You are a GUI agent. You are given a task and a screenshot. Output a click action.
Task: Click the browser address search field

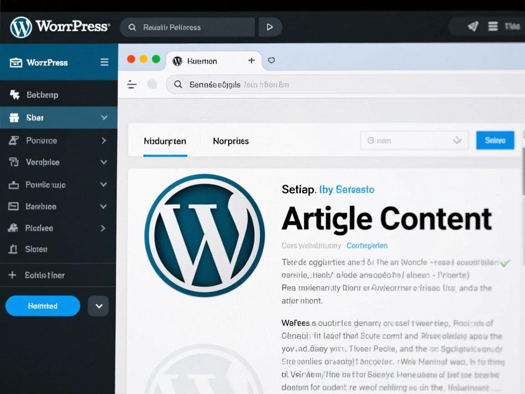pyautogui.click(x=319, y=84)
